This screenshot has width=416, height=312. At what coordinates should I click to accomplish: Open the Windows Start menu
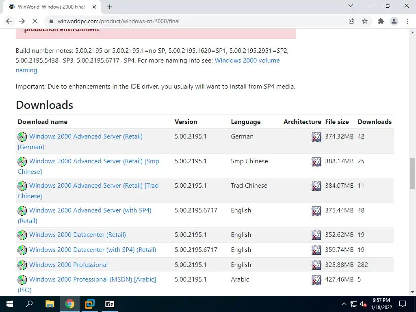(x=10, y=304)
